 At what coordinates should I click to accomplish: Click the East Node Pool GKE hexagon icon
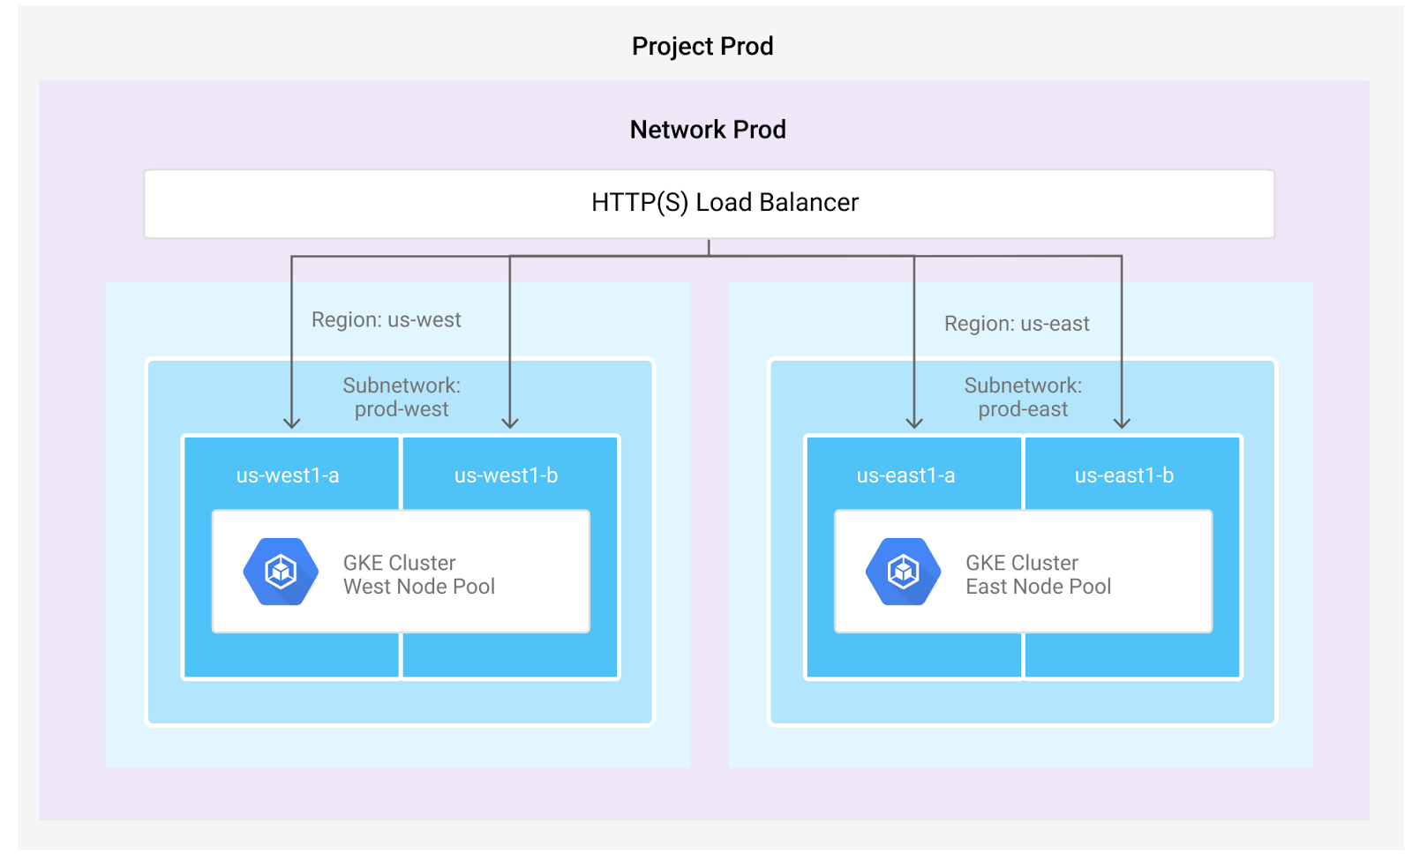coord(903,572)
